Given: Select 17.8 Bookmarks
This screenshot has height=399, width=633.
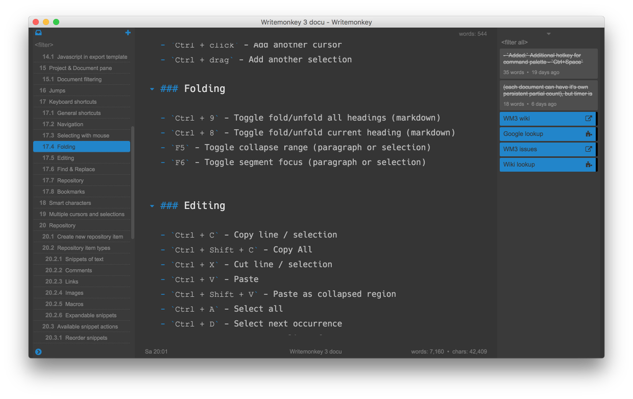Looking at the screenshot, I should point(82,192).
